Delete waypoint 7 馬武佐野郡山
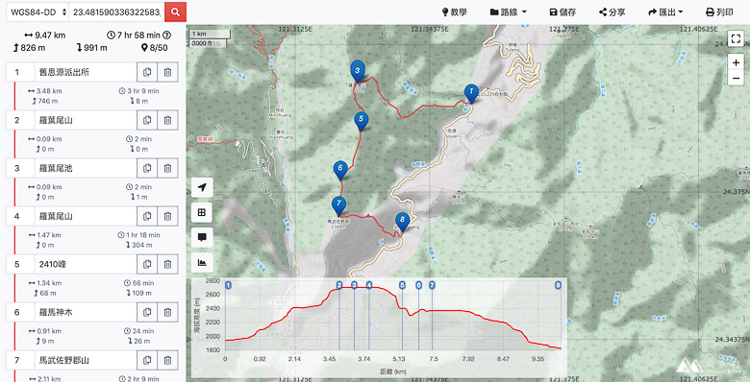The height and width of the screenshot is (382, 750). click(167, 360)
